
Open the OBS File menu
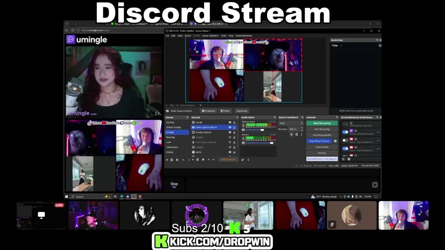[167, 35]
